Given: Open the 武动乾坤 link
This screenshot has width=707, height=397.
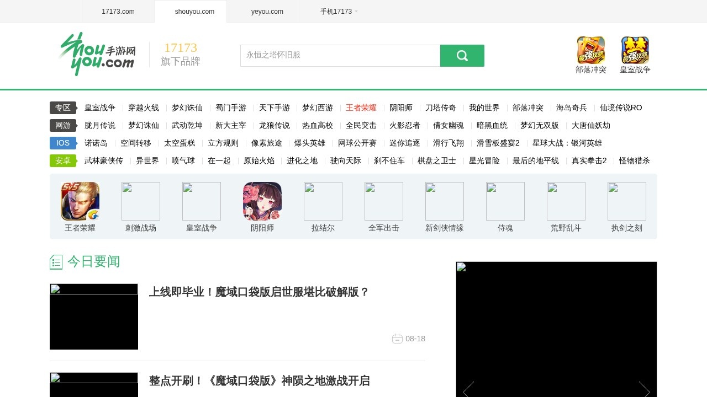Looking at the screenshot, I should click(187, 125).
